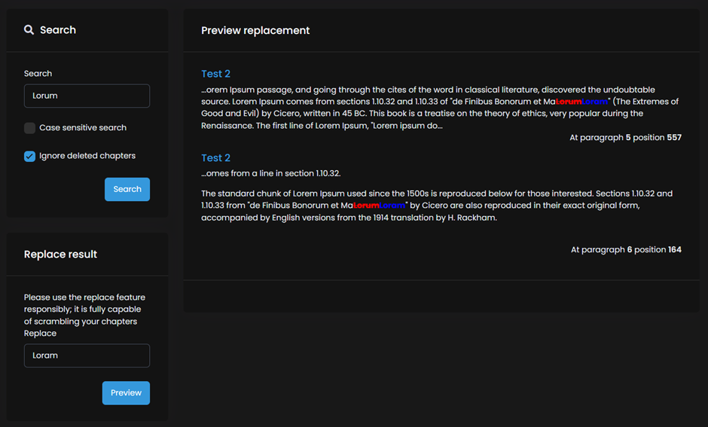Click the magnifying glass Search icon
The height and width of the screenshot is (427, 708).
coord(29,30)
